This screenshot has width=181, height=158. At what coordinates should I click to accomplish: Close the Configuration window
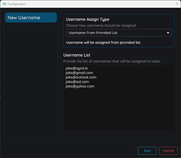[x=177, y=4]
